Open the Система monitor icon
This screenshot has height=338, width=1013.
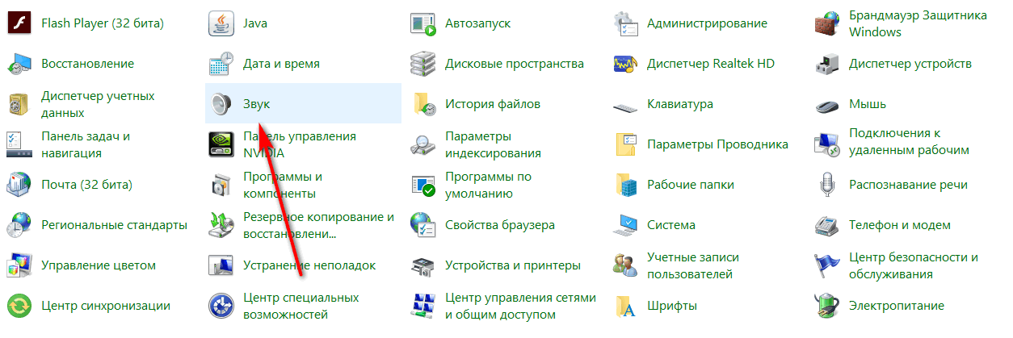(x=624, y=225)
